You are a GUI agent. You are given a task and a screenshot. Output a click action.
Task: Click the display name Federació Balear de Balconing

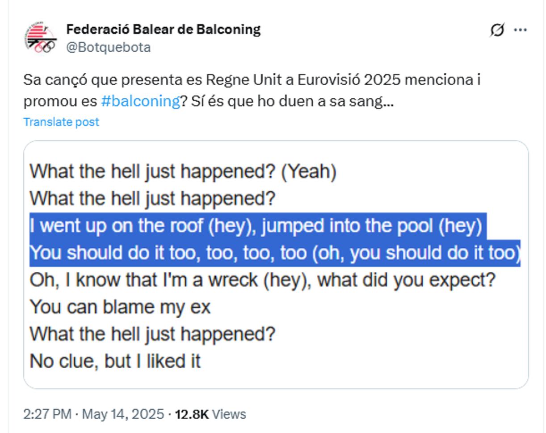pos(163,29)
